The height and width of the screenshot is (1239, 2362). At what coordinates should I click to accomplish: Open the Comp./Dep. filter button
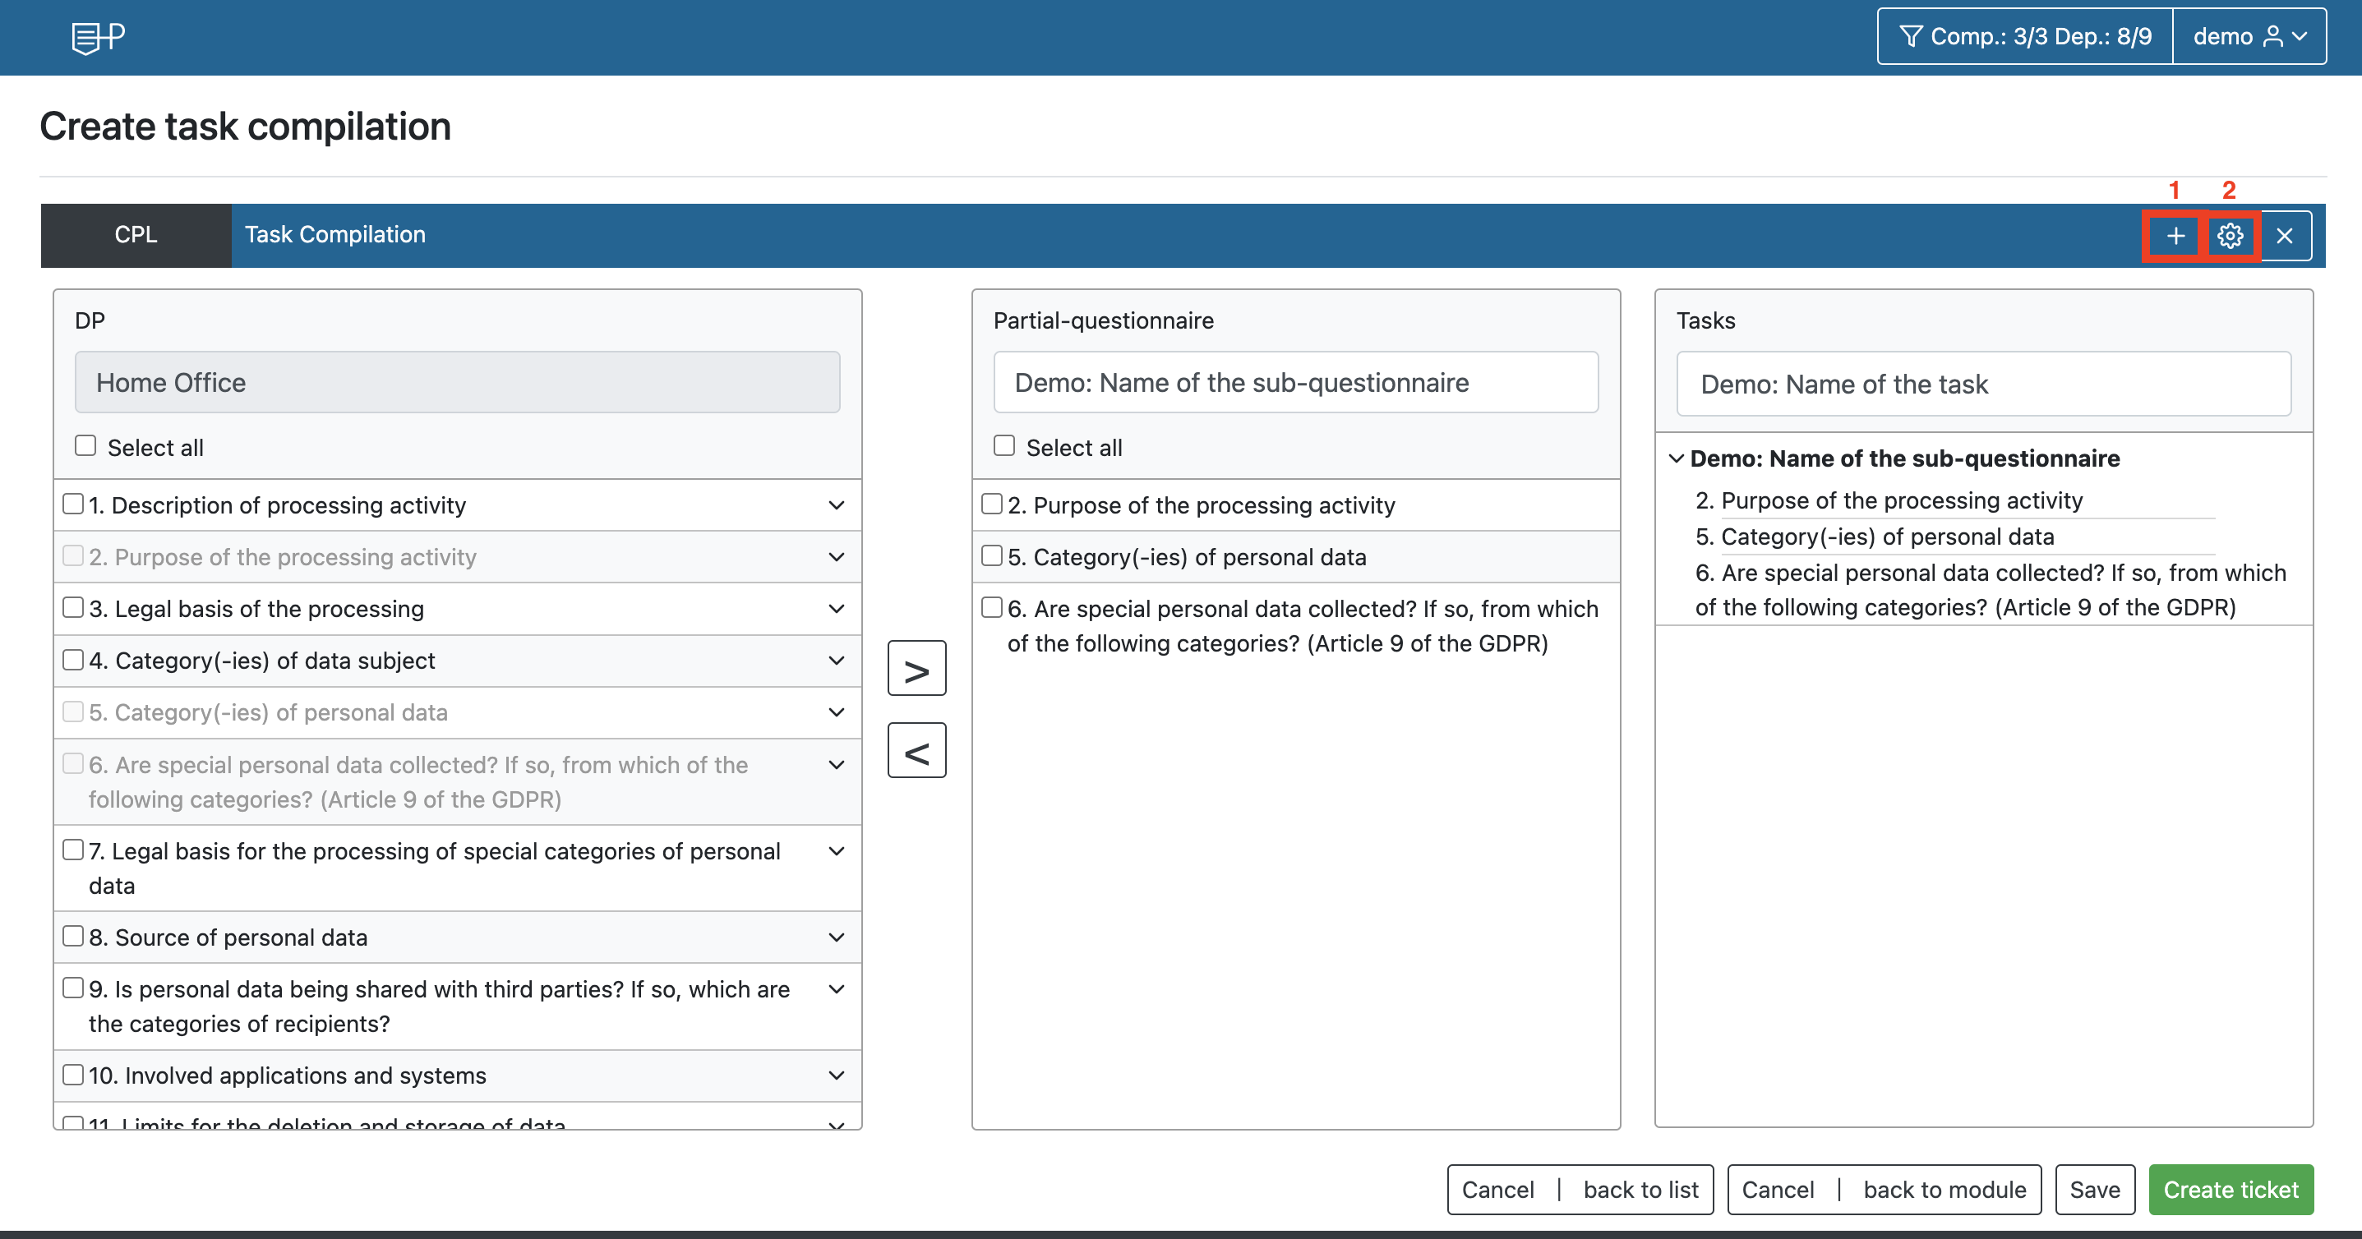[2024, 37]
